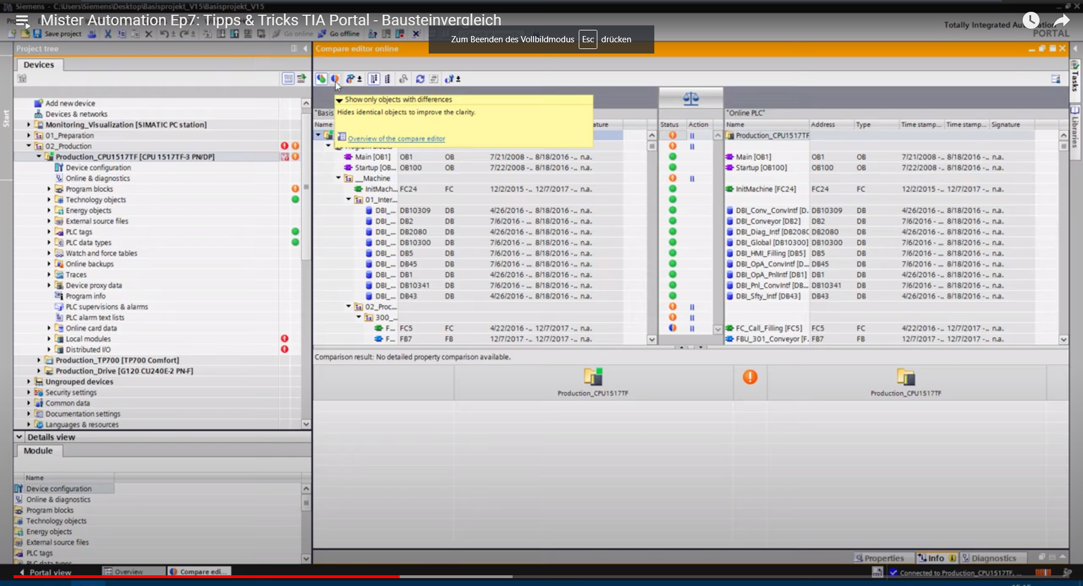The height and width of the screenshot is (586, 1083).
Task: Click the balance scale compare icon
Action: 690,99
